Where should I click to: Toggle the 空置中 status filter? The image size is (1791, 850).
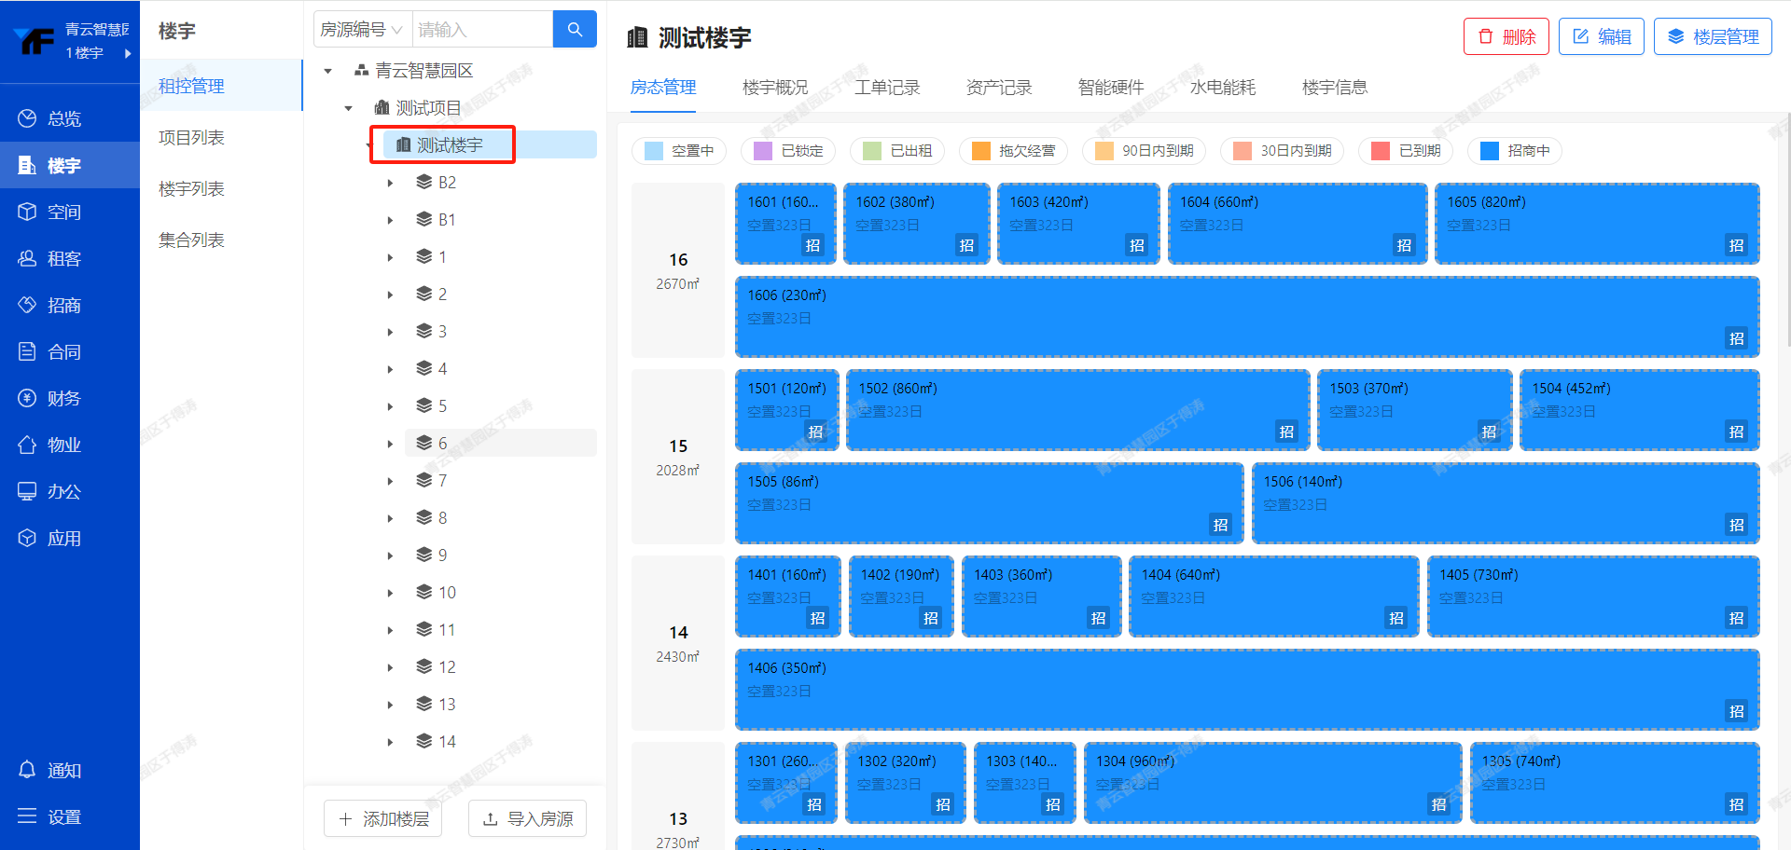click(x=680, y=151)
